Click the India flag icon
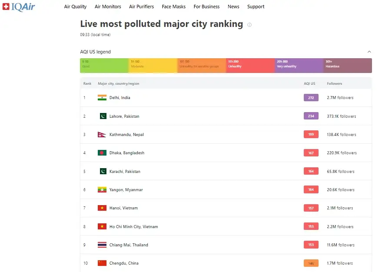 102,98
